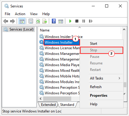The width and height of the screenshot is (129, 116).
Task: Close the Services window
Action: pos(120,6)
